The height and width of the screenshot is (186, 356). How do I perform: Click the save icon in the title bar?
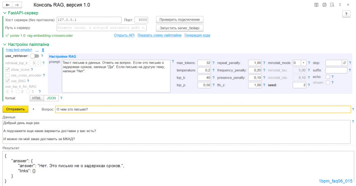316,5
